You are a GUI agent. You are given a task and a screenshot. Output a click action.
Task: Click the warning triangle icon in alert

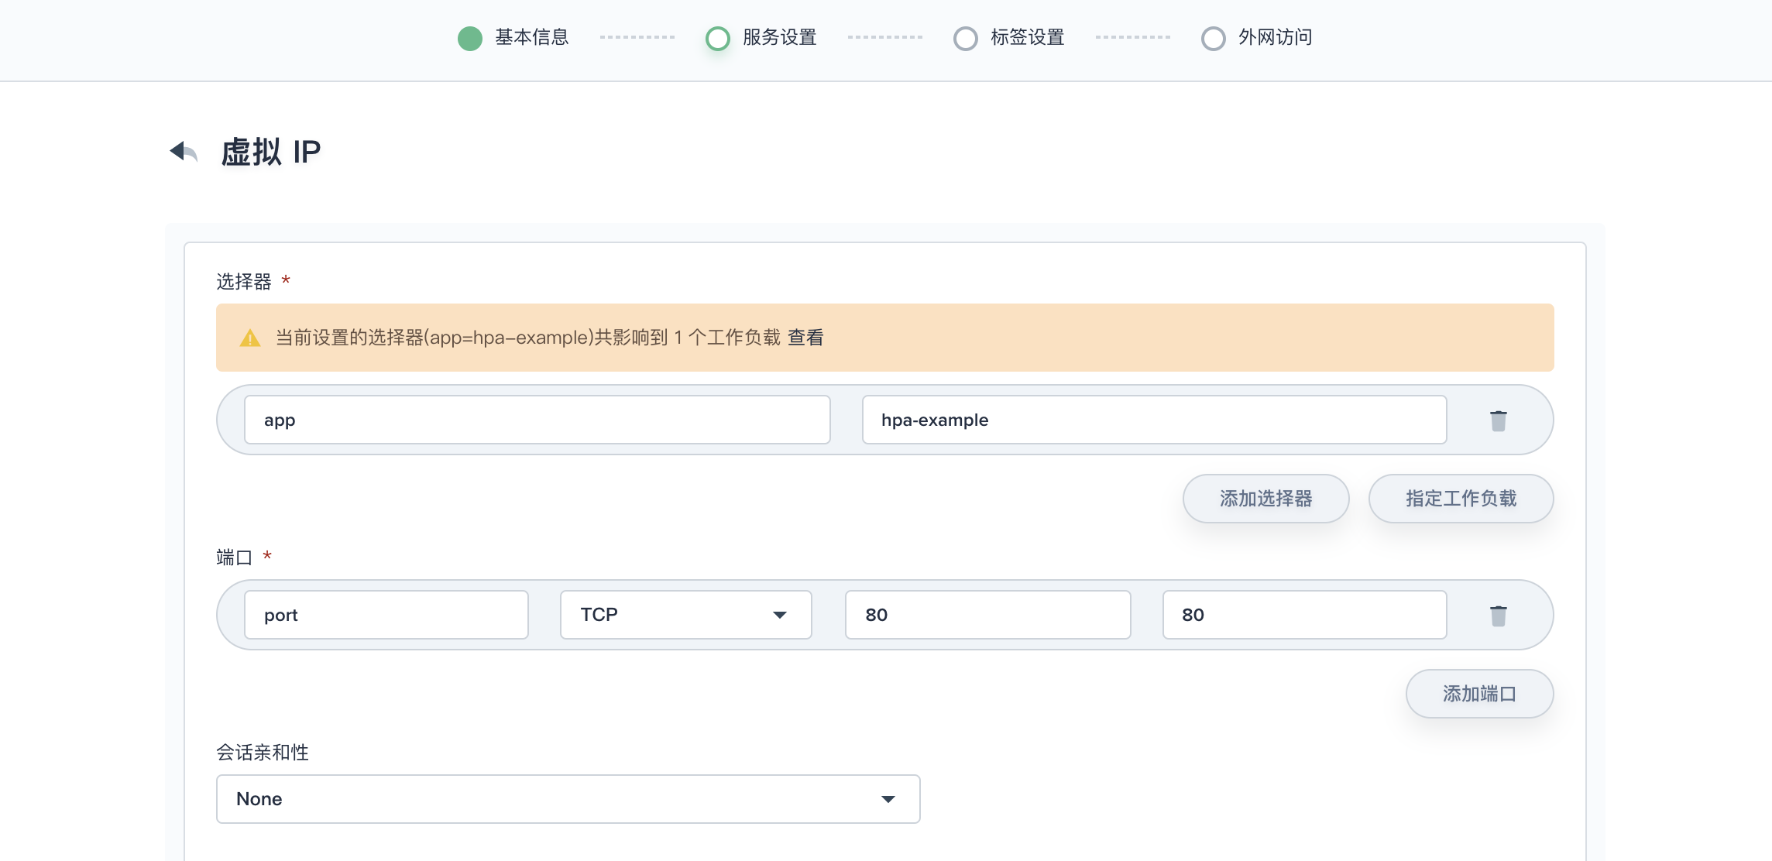[250, 338]
